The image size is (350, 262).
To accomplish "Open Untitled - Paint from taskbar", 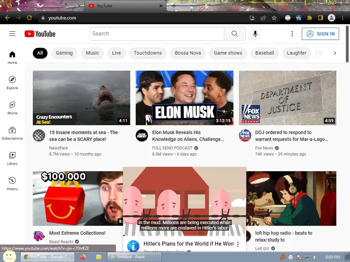I will (134, 257).
